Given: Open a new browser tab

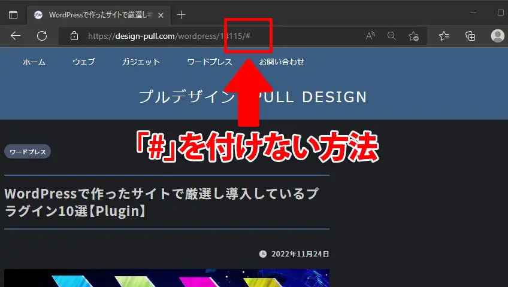Looking at the screenshot, I should pos(181,15).
